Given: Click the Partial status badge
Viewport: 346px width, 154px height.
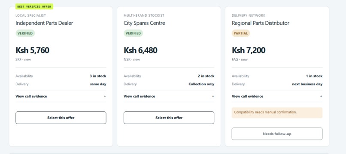Looking at the screenshot, I should 241,33.
